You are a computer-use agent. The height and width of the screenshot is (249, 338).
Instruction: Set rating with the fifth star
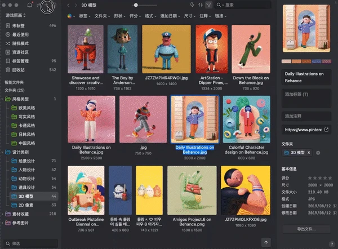pos(330,178)
